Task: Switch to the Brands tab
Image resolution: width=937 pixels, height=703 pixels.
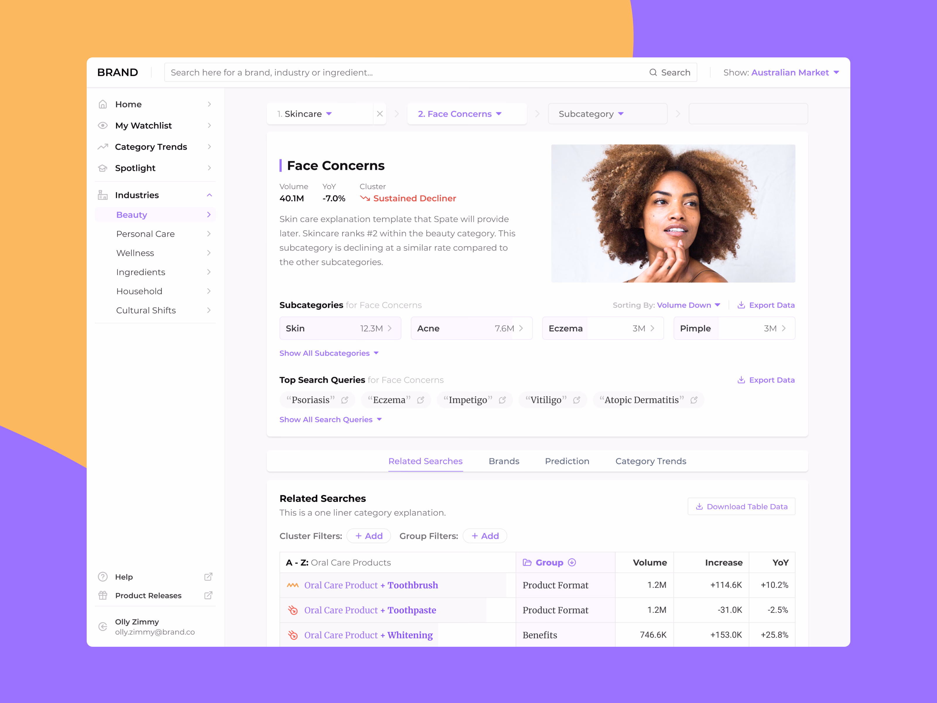Action: point(504,461)
